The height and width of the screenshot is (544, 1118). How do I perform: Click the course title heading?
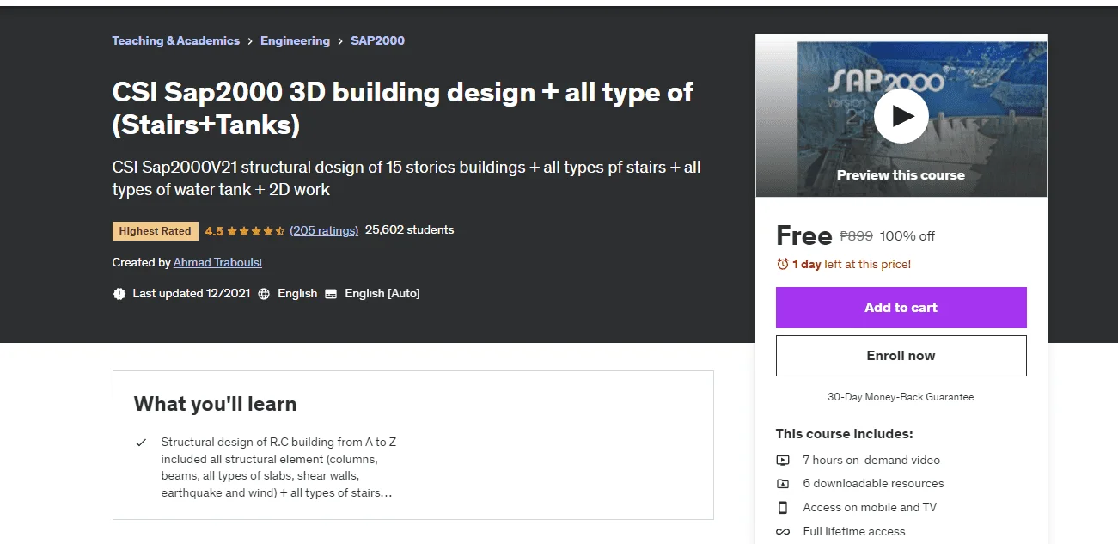tap(403, 108)
